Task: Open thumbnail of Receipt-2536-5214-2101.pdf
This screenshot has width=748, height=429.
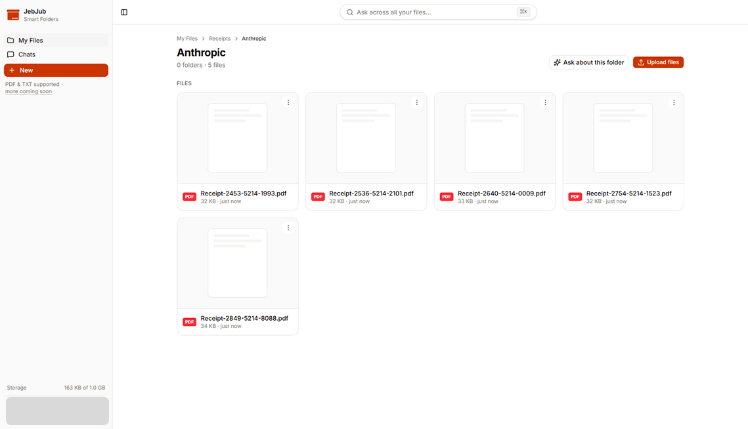Action: click(x=366, y=138)
